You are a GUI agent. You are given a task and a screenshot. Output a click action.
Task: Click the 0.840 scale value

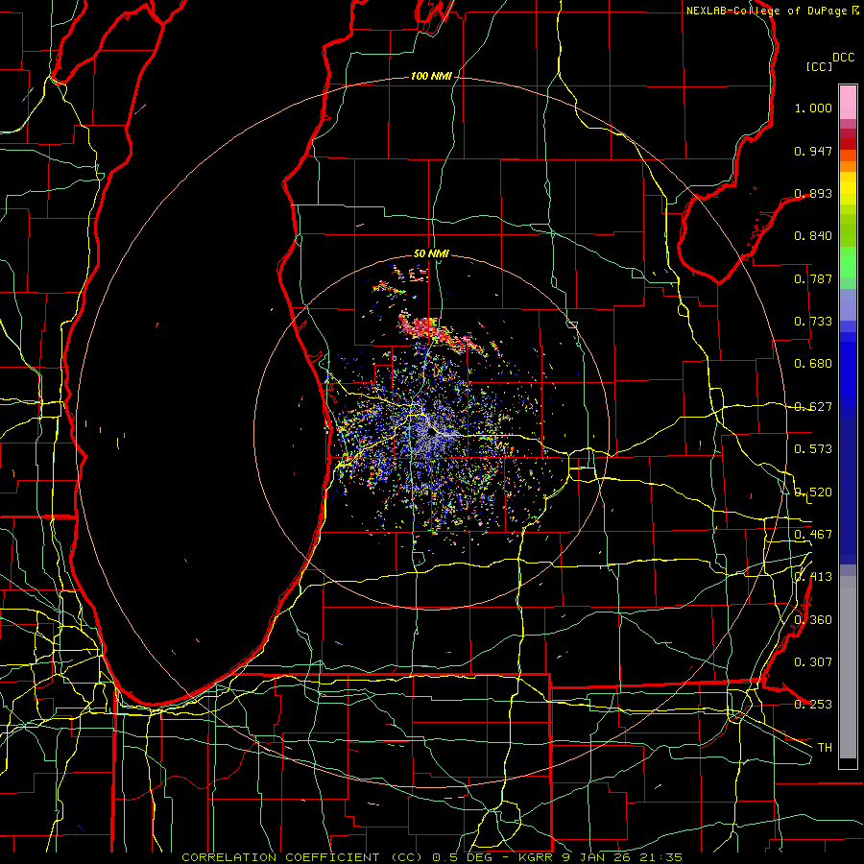click(813, 236)
